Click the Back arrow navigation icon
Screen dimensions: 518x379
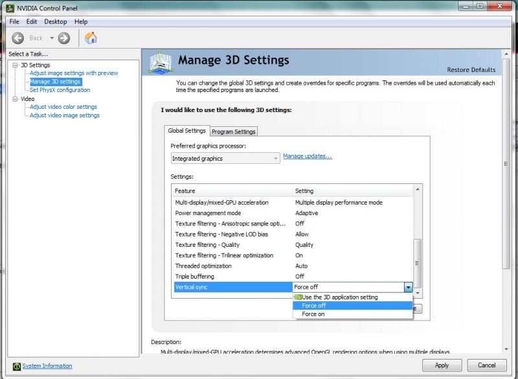(17, 38)
